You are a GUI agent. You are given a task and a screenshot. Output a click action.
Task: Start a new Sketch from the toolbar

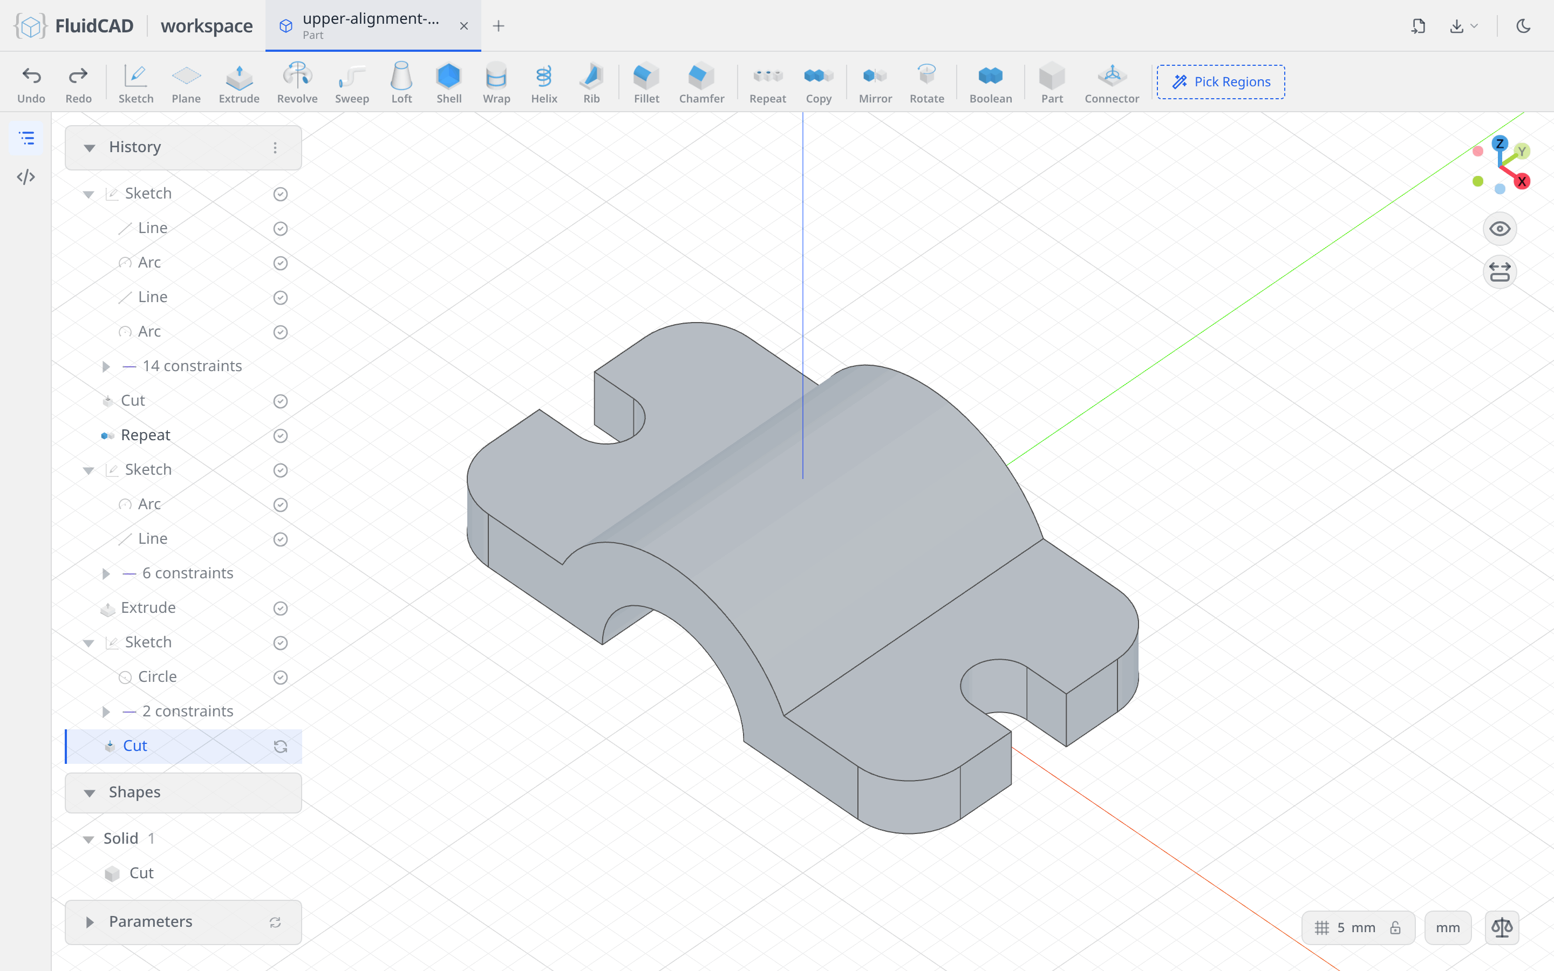click(135, 82)
